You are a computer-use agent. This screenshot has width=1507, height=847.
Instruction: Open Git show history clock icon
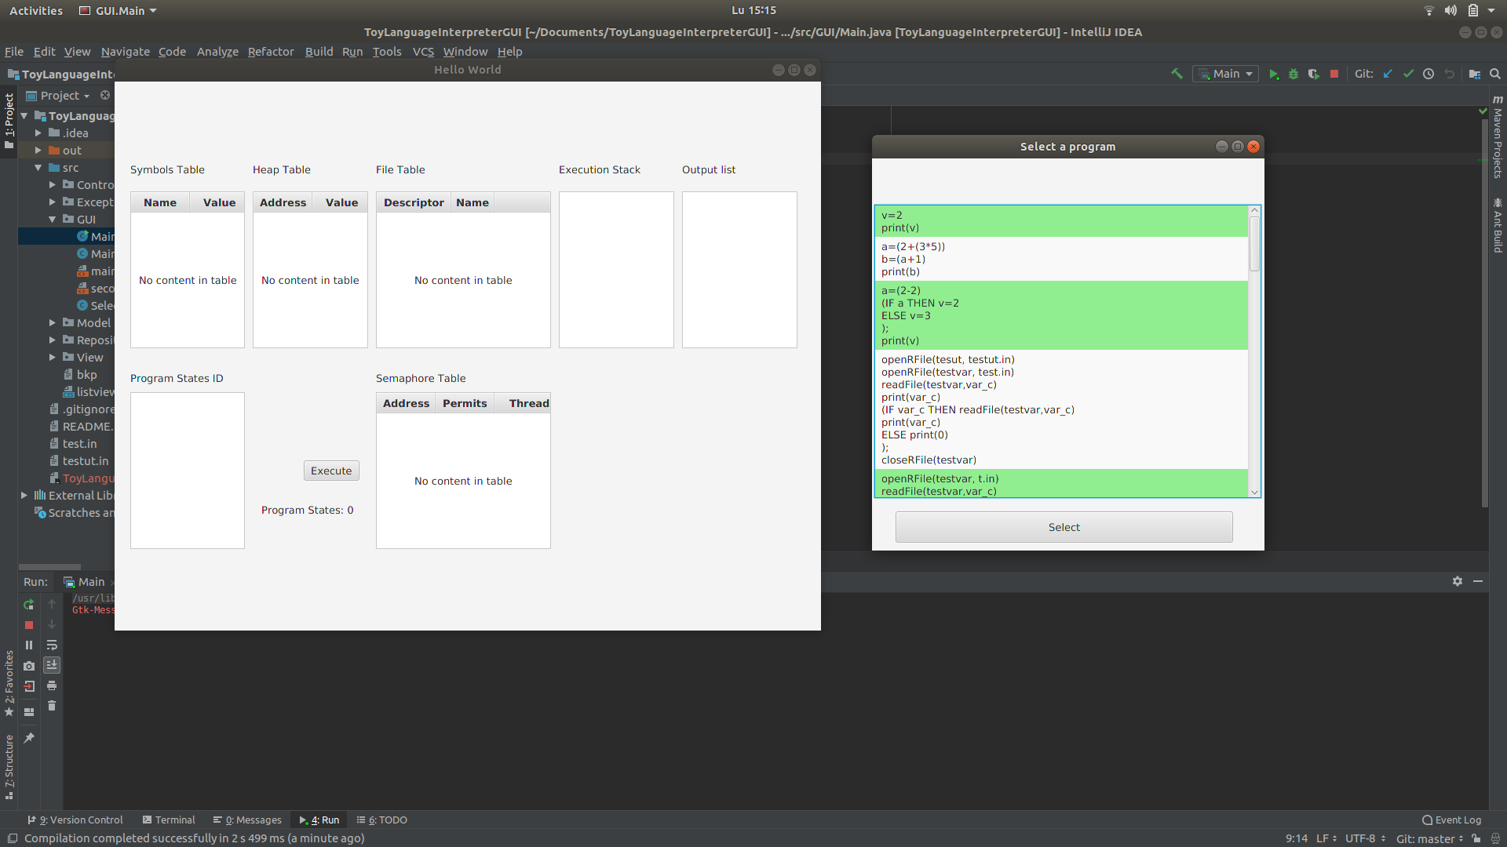[x=1429, y=74]
